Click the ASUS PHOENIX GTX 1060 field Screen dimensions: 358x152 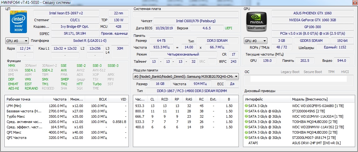click(312, 13)
